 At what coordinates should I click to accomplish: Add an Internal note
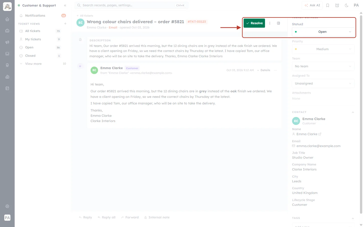click(x=157, y=217)
